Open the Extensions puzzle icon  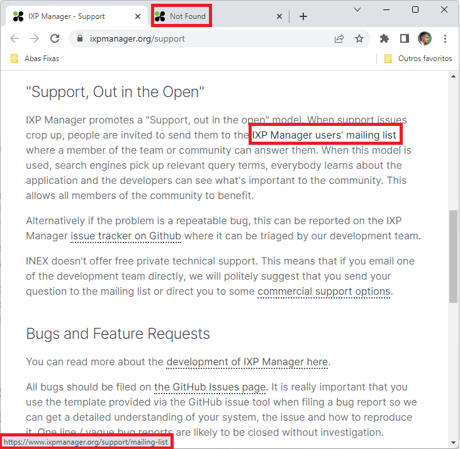coord(384,38)
